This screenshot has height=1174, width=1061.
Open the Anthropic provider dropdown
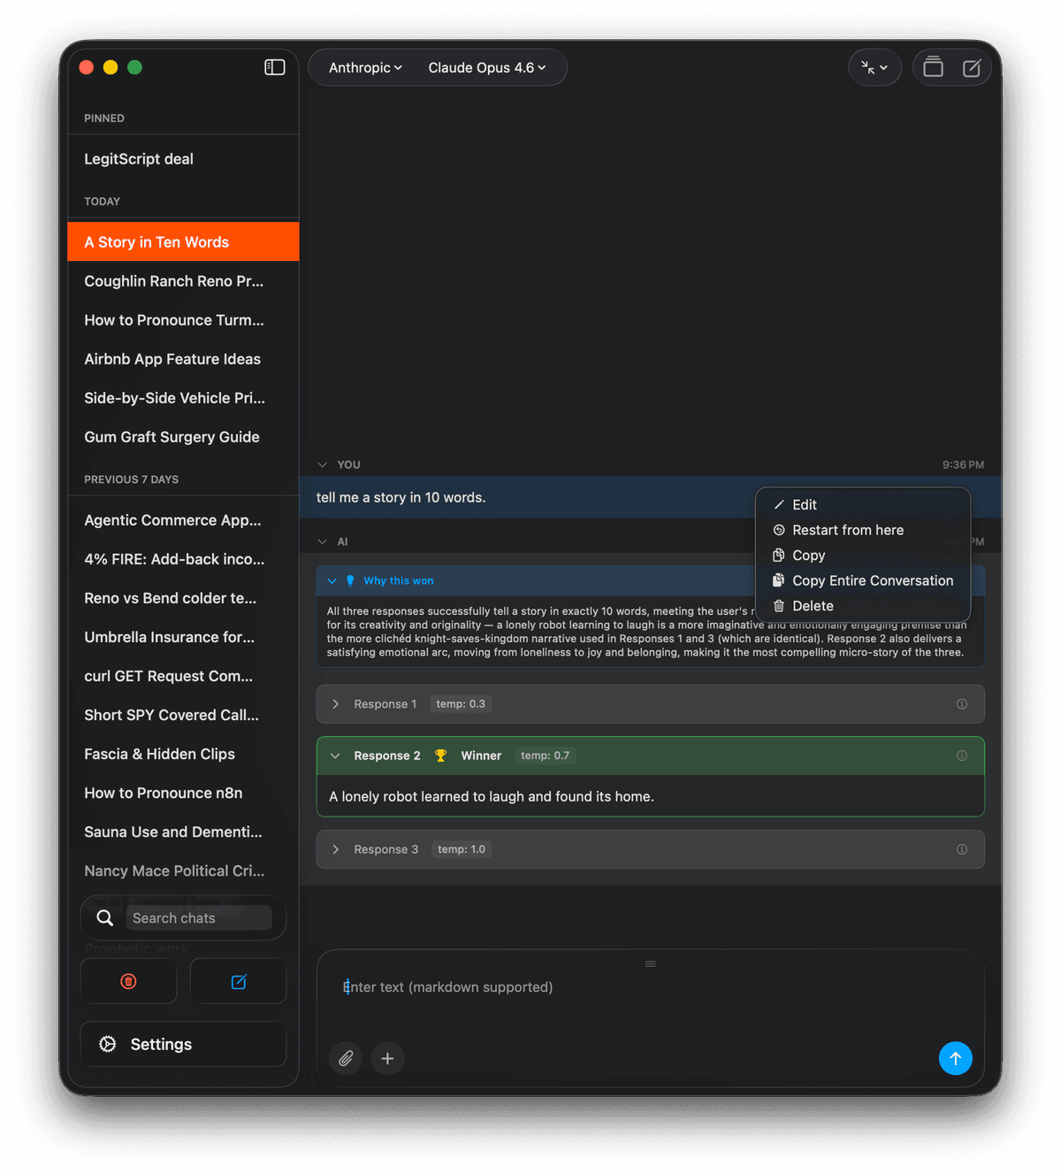[364, 67]
